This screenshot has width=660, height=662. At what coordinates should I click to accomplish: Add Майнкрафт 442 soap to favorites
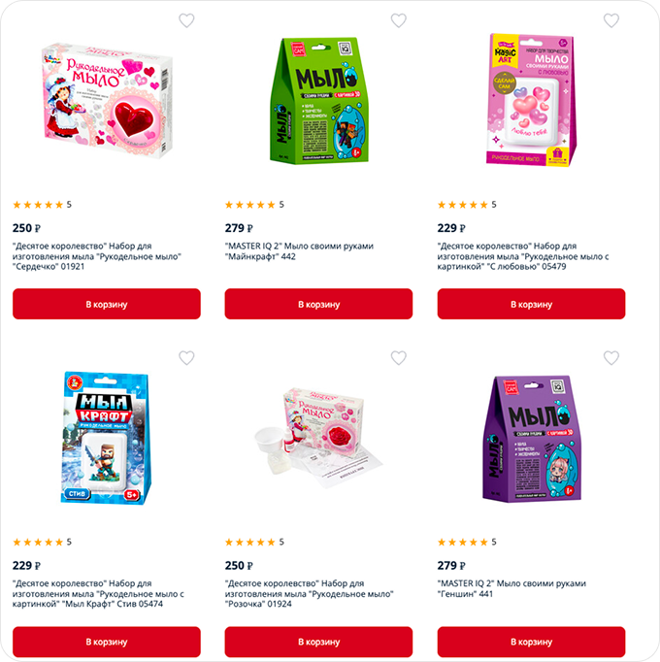point(398,20)
